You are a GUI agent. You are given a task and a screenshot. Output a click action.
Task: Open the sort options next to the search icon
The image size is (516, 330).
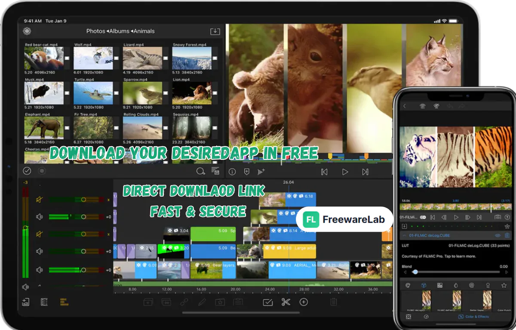pyautogui.click(x=215, y=171)
